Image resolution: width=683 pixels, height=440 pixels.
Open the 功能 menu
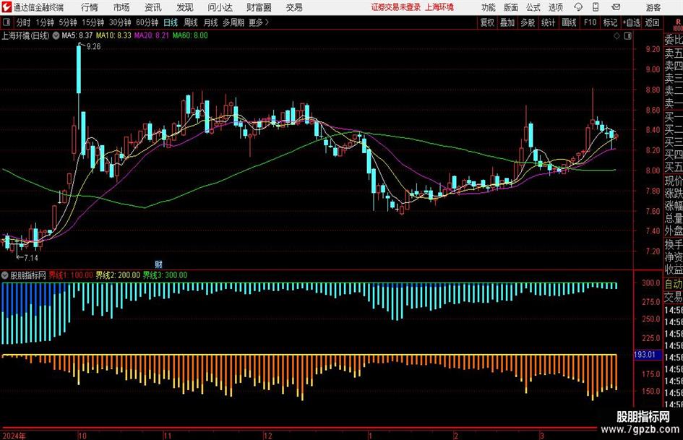(489, 7)
